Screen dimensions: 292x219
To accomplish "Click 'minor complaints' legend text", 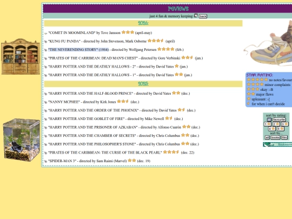I will click(277, 85).
